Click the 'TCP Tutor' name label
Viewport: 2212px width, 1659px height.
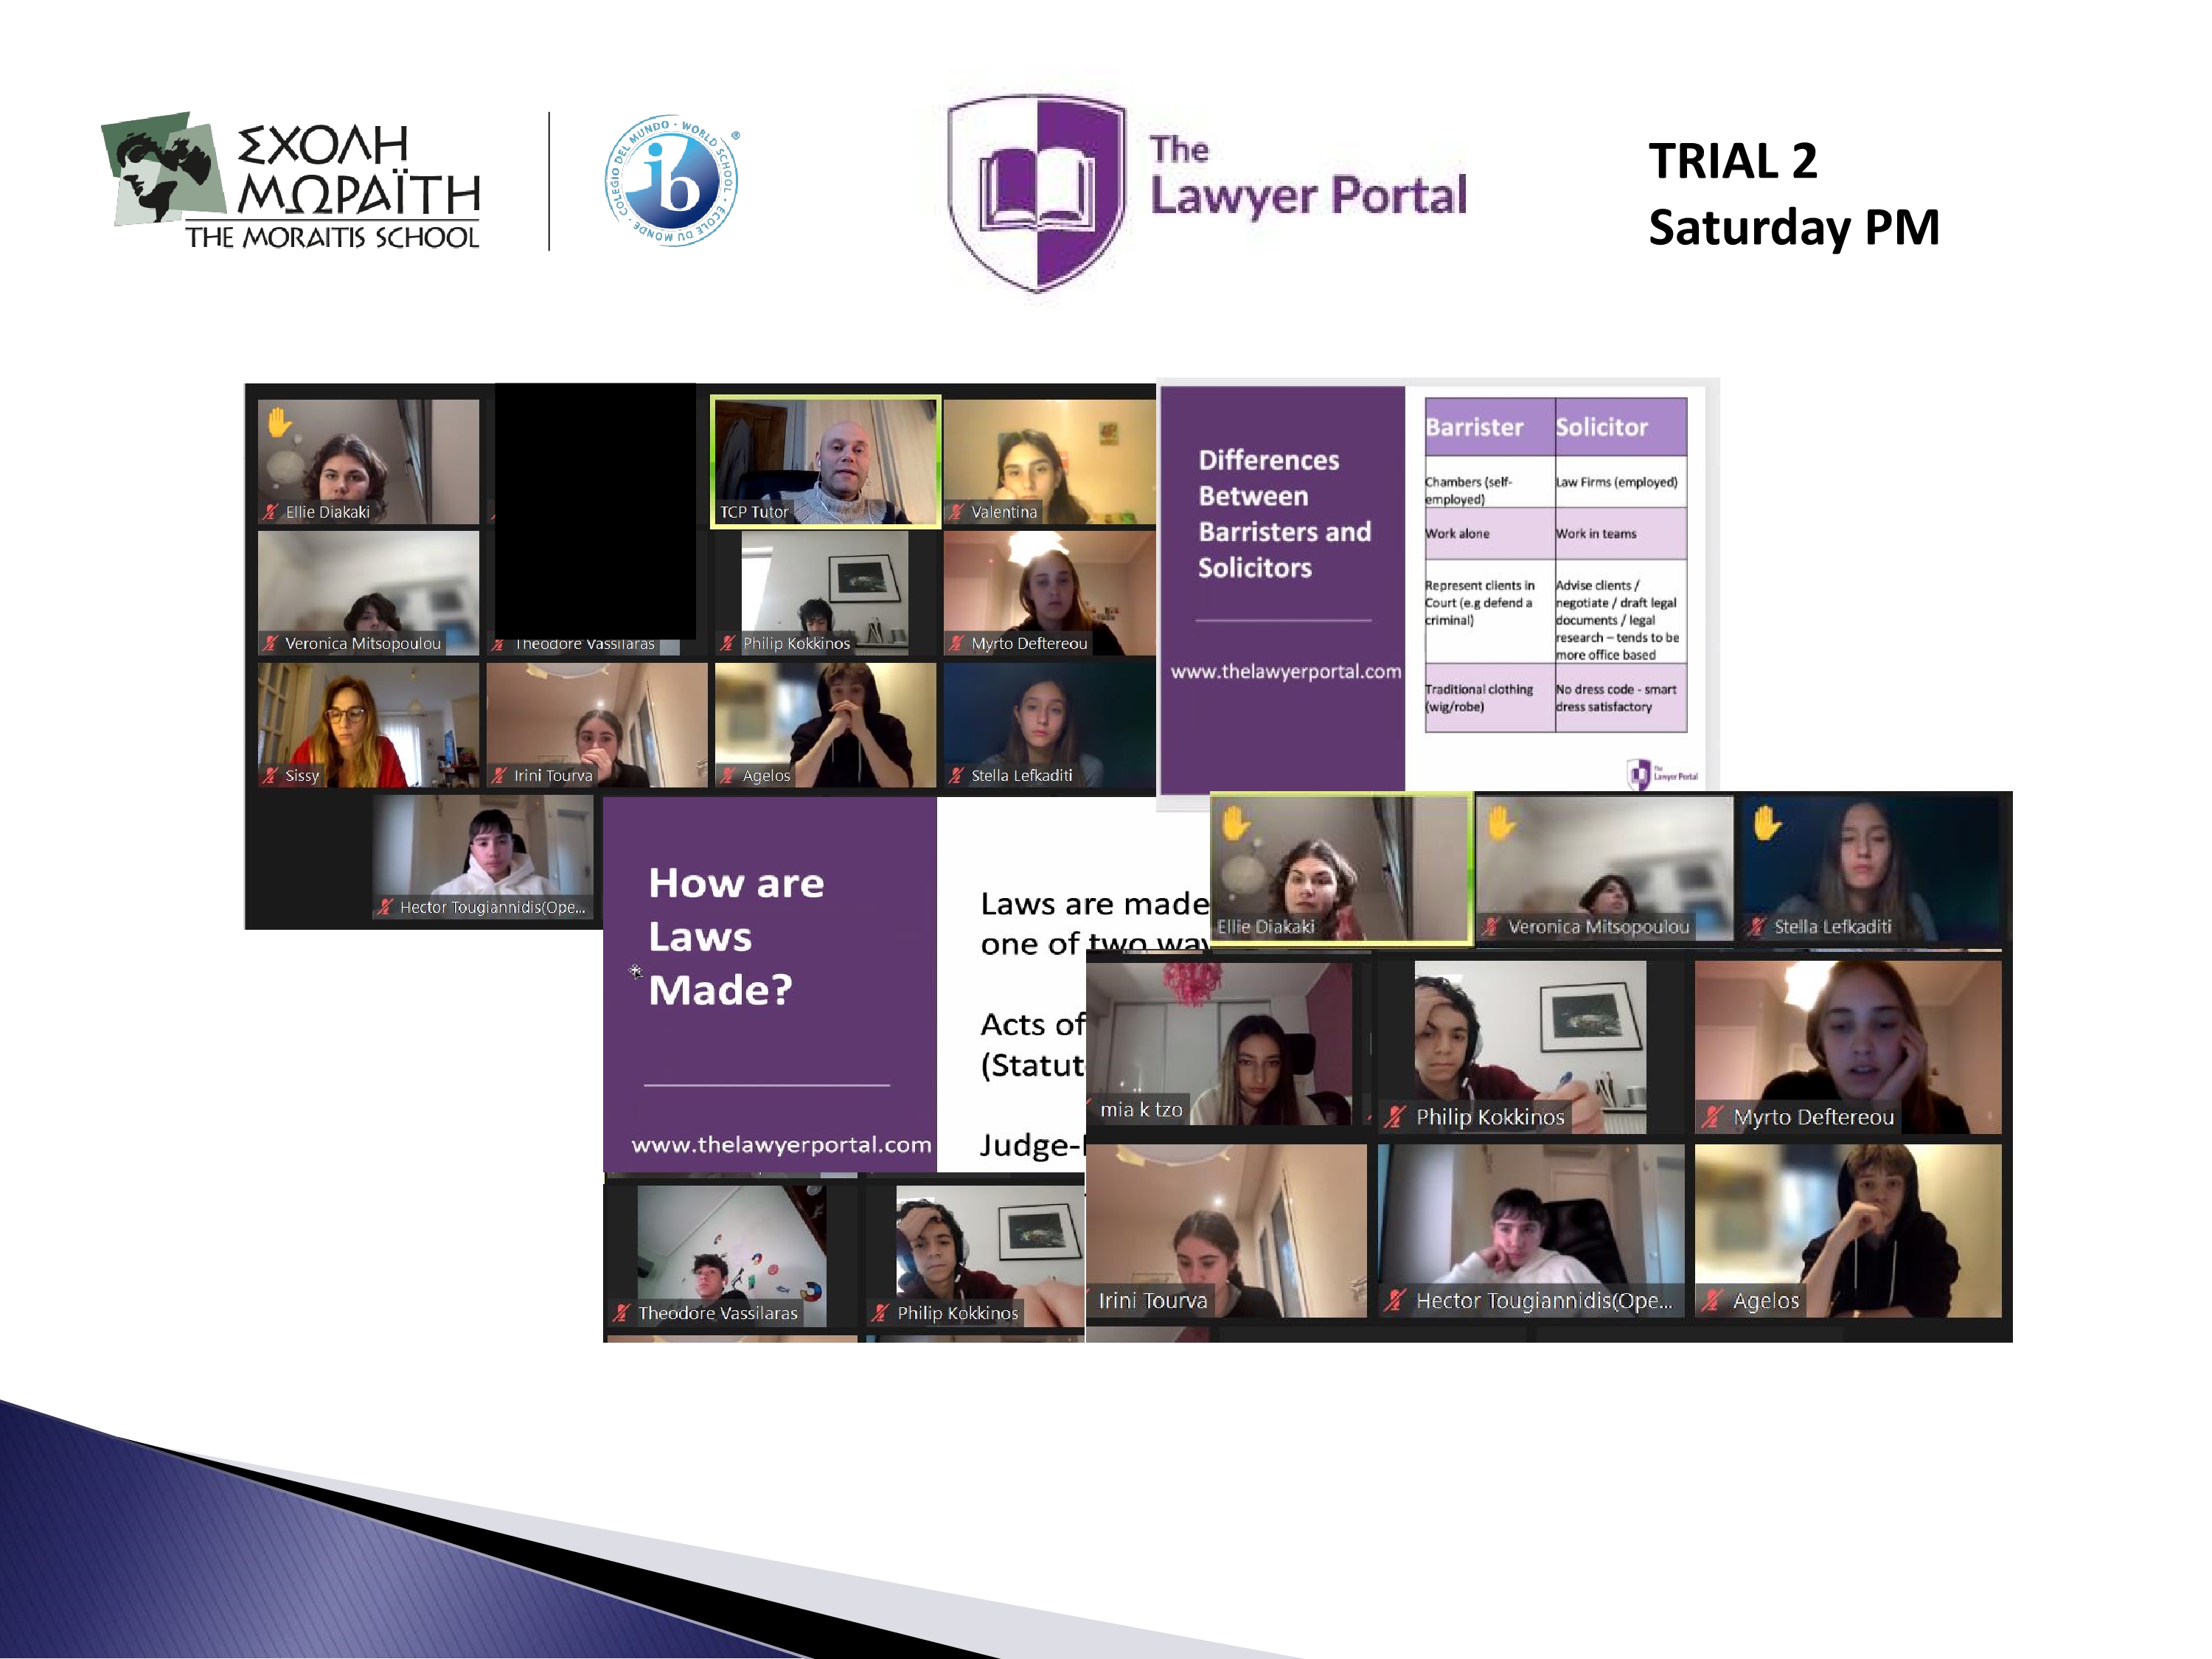point(754,512)
